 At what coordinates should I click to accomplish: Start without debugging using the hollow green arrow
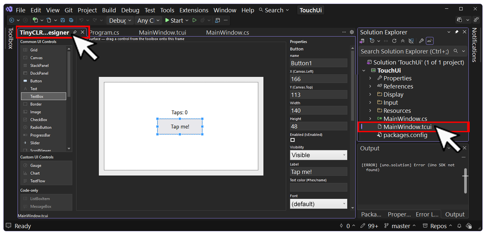click(194, 20)
